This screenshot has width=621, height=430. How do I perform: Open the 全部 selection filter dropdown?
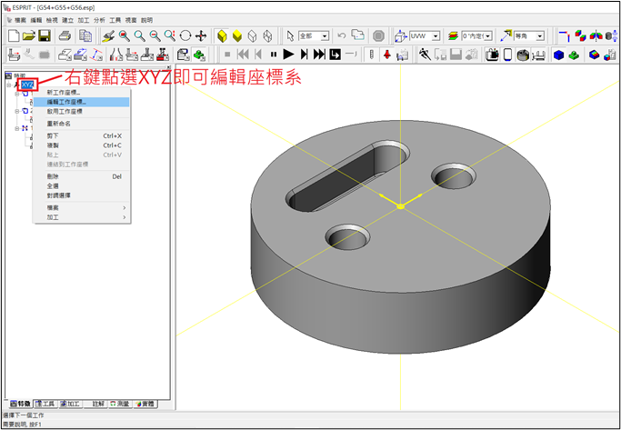pyautogui.click(x=314, y=35)
